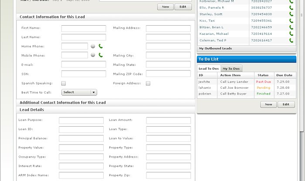Screen dimensions: 305x181
Task: Dial Kazarian, Michael phone icon
Action: pos(291,34)
